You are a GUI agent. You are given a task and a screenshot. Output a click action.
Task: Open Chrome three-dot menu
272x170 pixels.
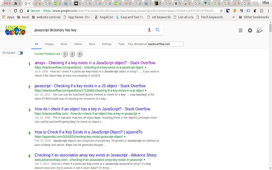pyautogui.click(x=268, y=11)
